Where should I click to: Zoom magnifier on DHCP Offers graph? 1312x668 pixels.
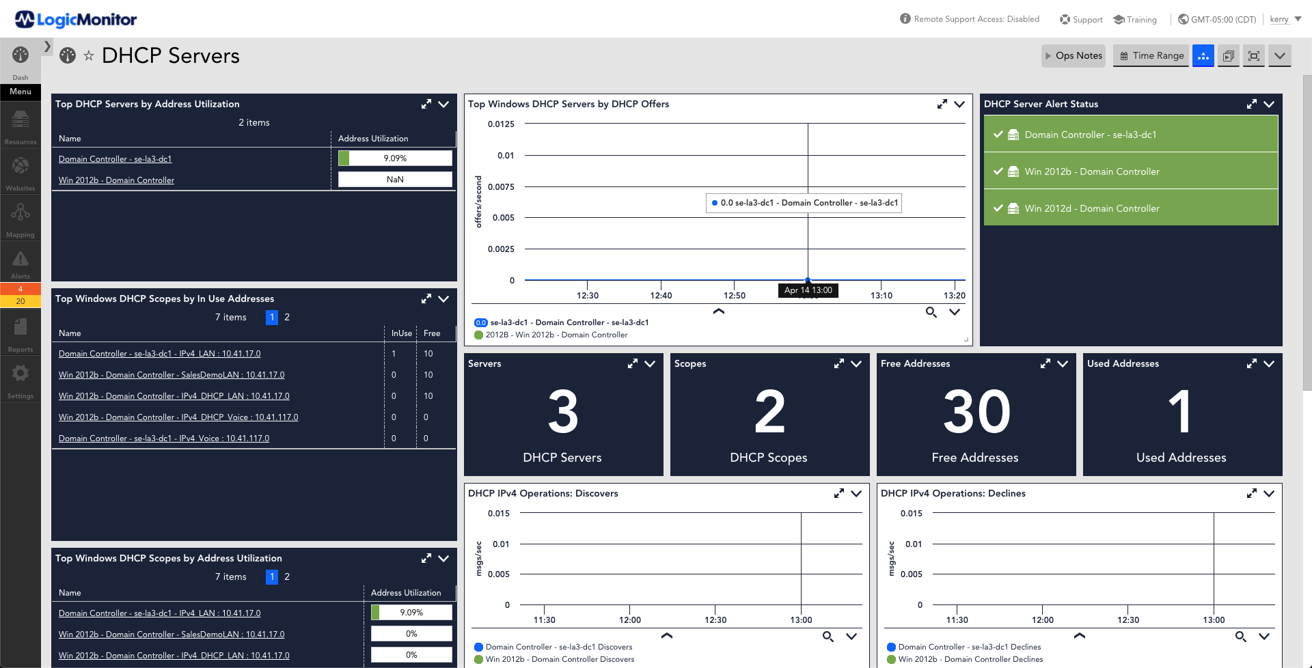click(931, 312)
